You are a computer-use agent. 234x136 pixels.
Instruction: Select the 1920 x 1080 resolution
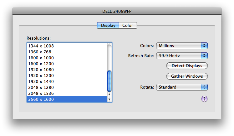tap(67, 70)
